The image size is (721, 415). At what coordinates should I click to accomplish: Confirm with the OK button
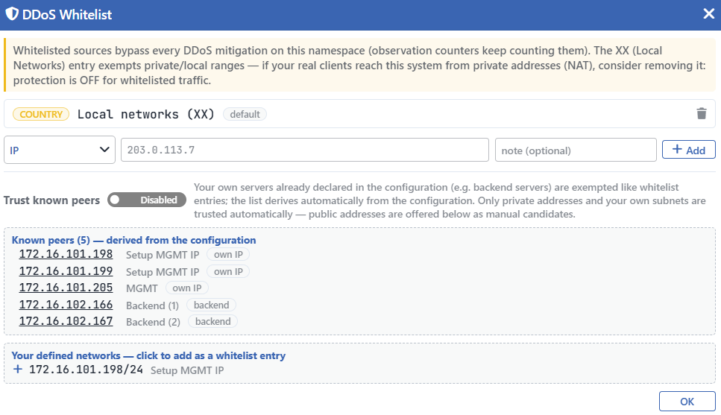(x=687, y=401)
